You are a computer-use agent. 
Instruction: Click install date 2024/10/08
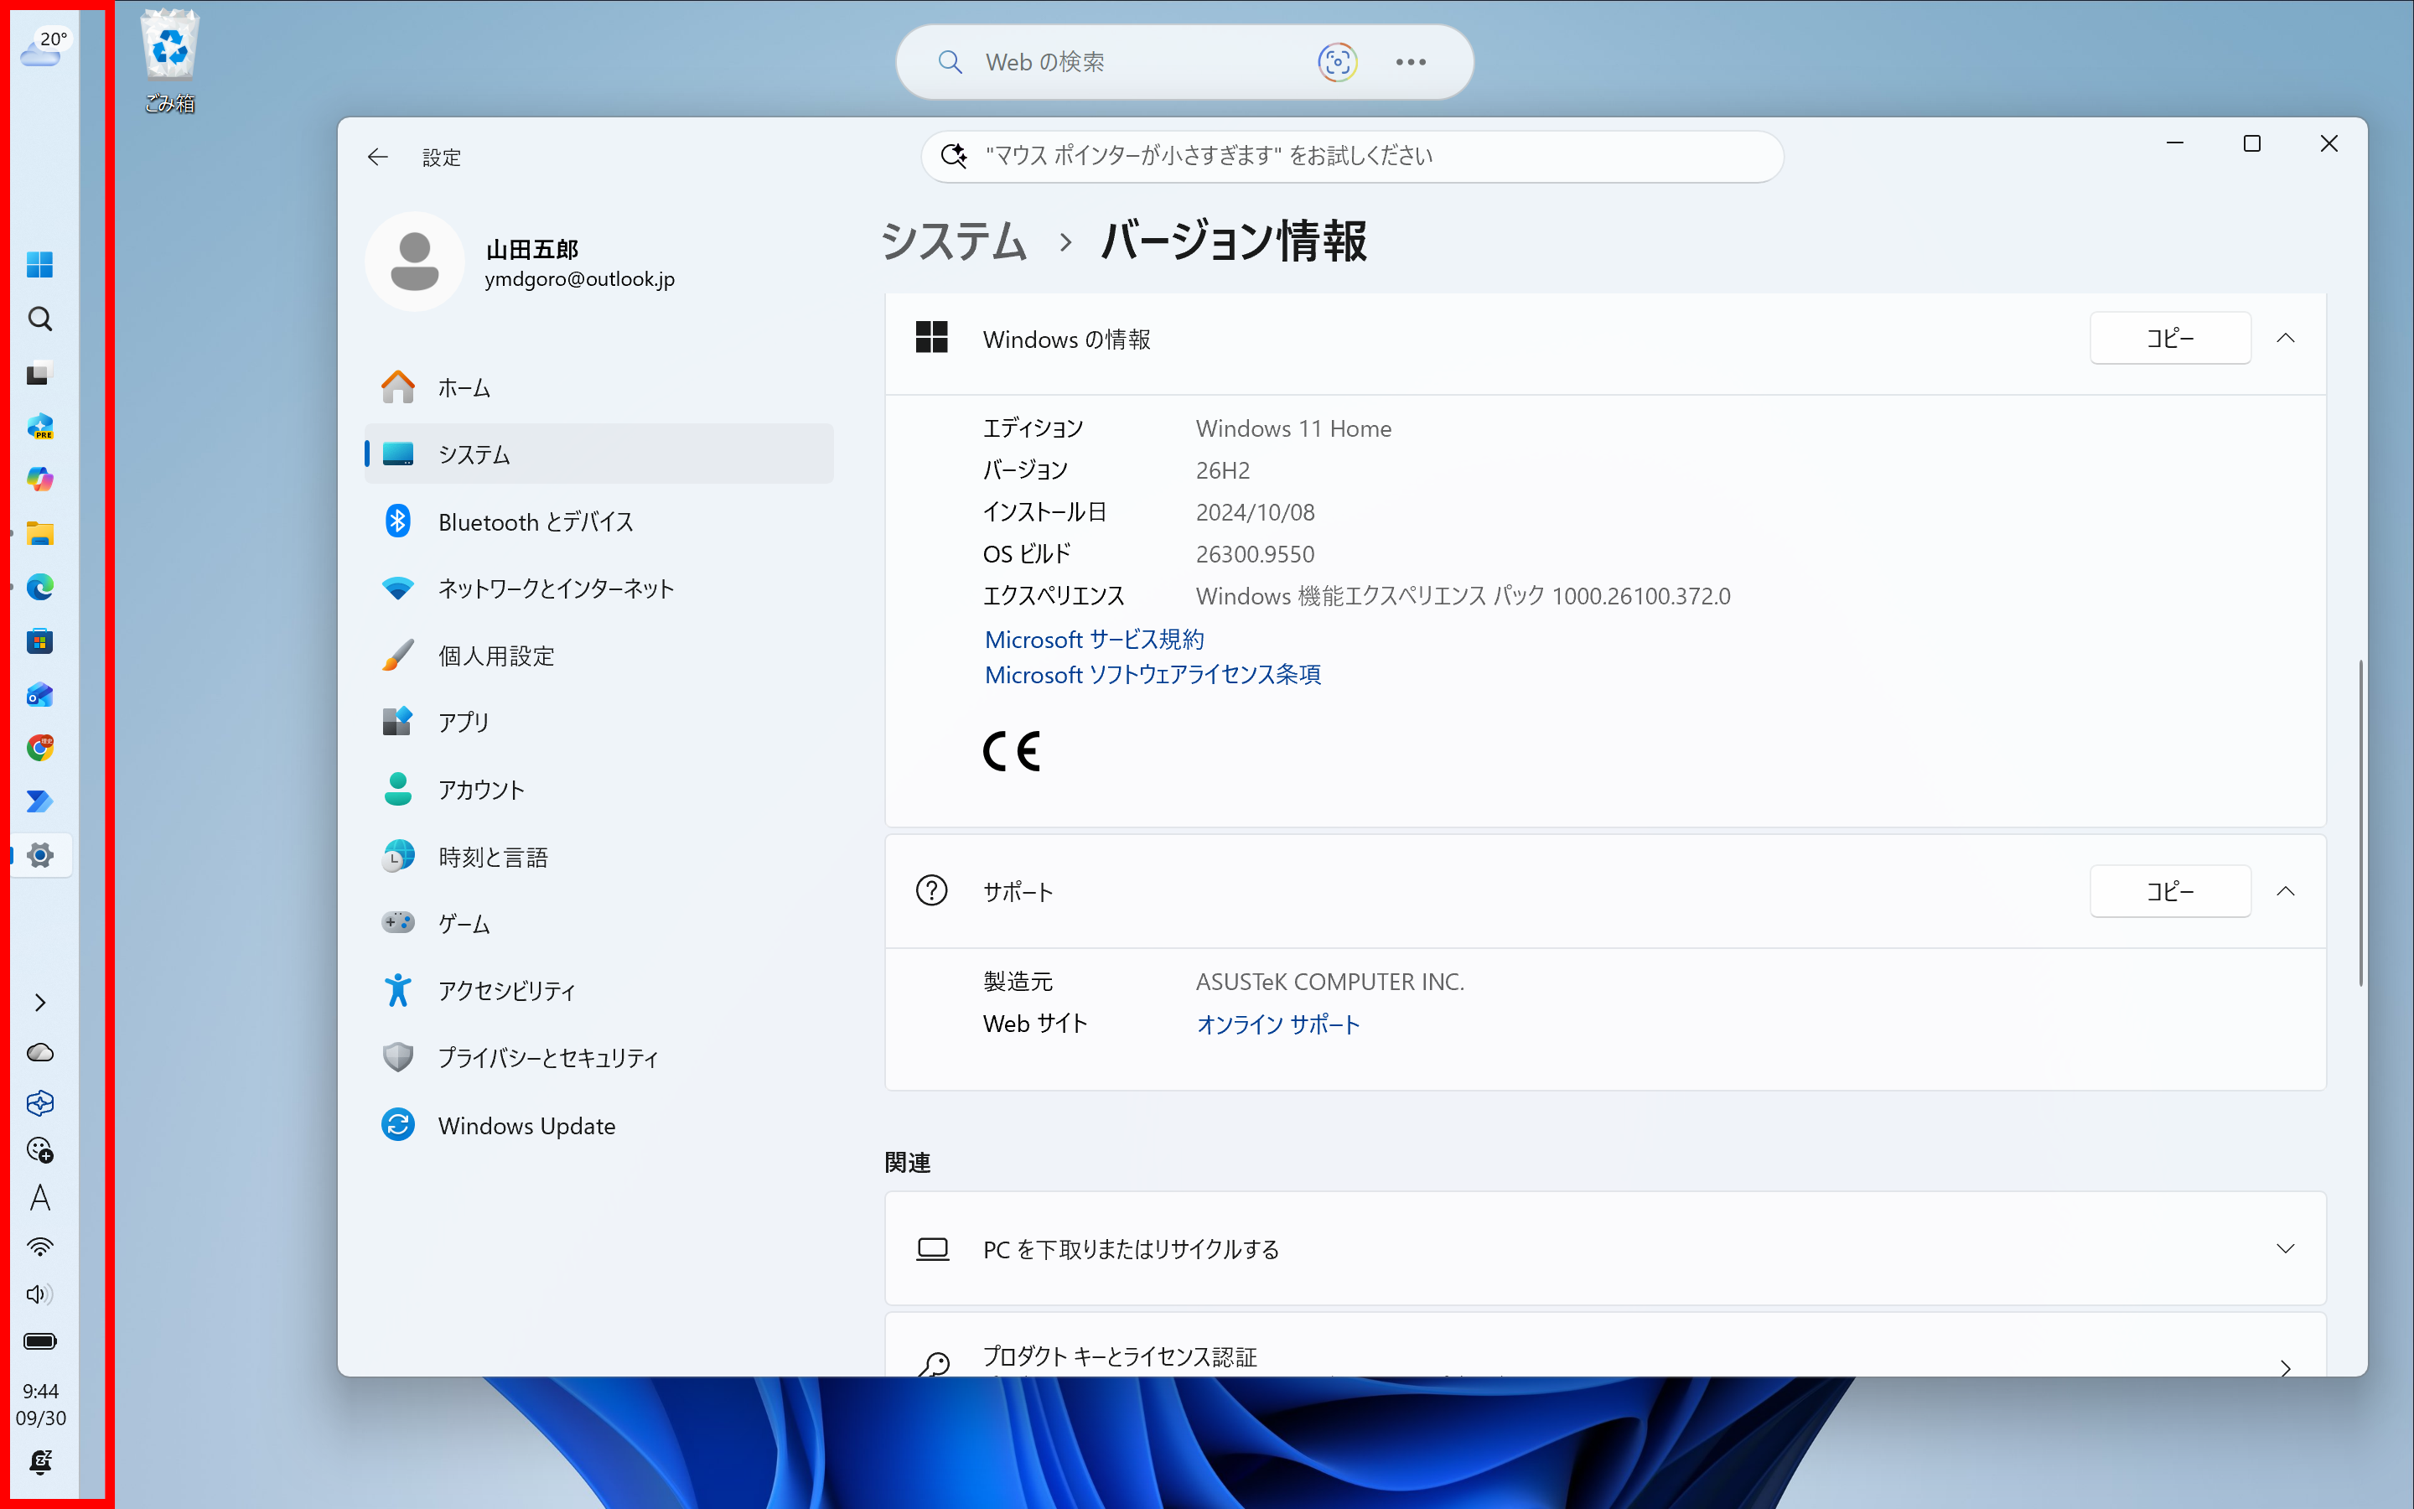(x=1255, y=512)
